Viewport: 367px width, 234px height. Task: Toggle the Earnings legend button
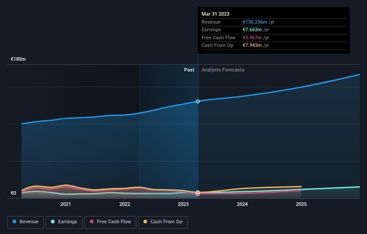tap(64, 222)
